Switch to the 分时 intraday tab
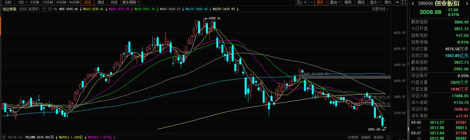The height and width of the screenshot is (140, 470). (8, 2)
